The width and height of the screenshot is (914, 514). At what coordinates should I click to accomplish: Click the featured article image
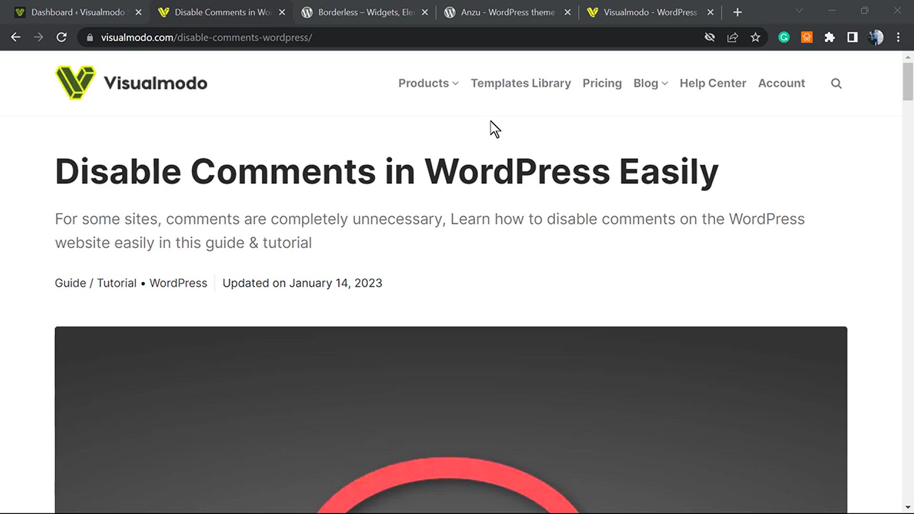pos(451,420)
